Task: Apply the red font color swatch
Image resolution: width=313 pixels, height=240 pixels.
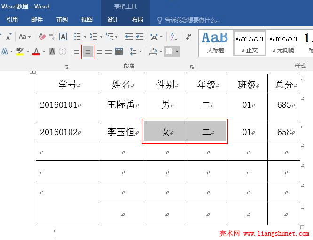Action: tap(36, 51)
